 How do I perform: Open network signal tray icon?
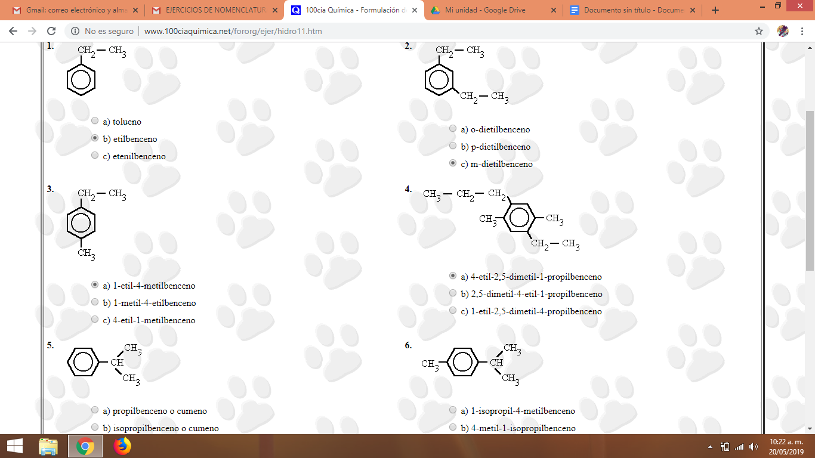(740, 447)
